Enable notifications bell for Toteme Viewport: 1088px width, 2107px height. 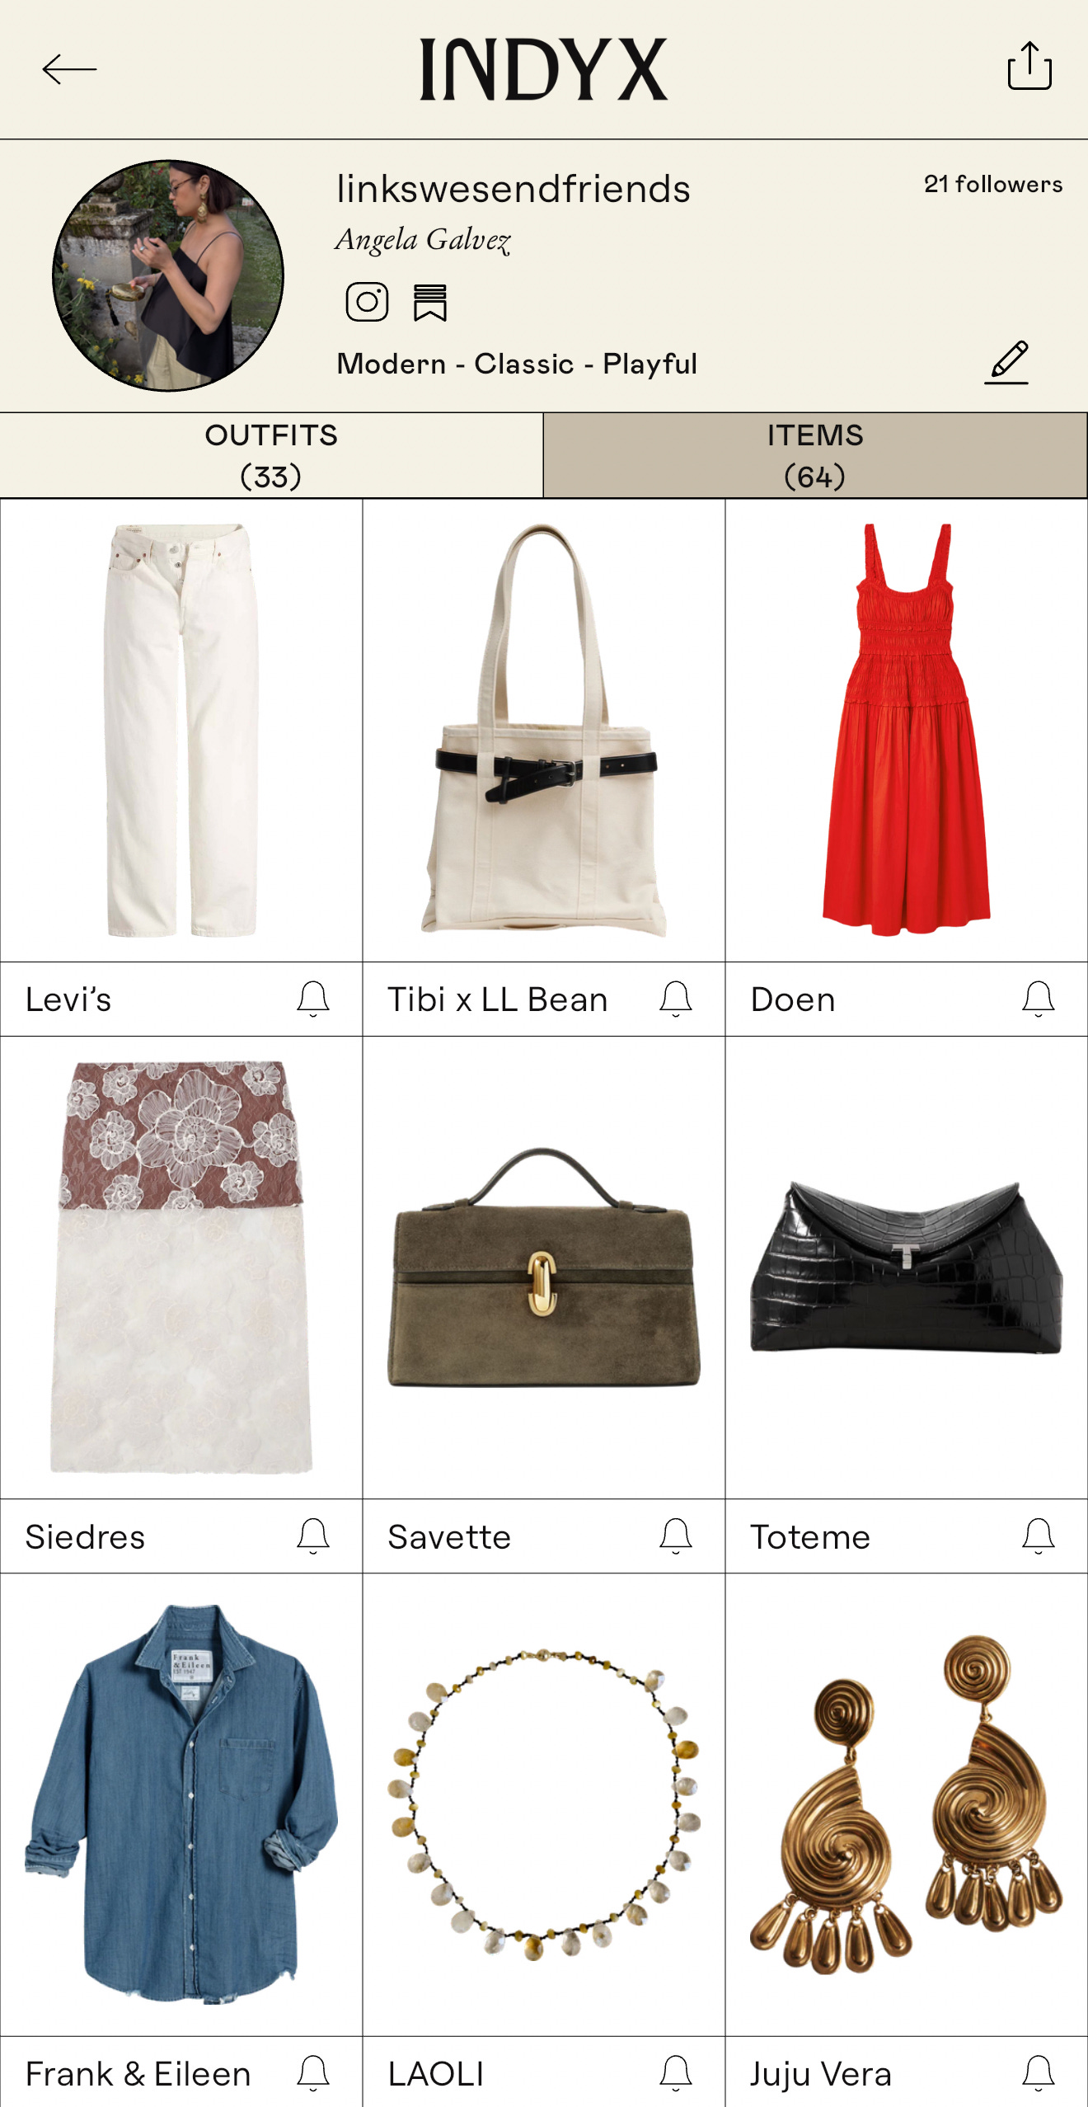click(x=1039, y=1536)
